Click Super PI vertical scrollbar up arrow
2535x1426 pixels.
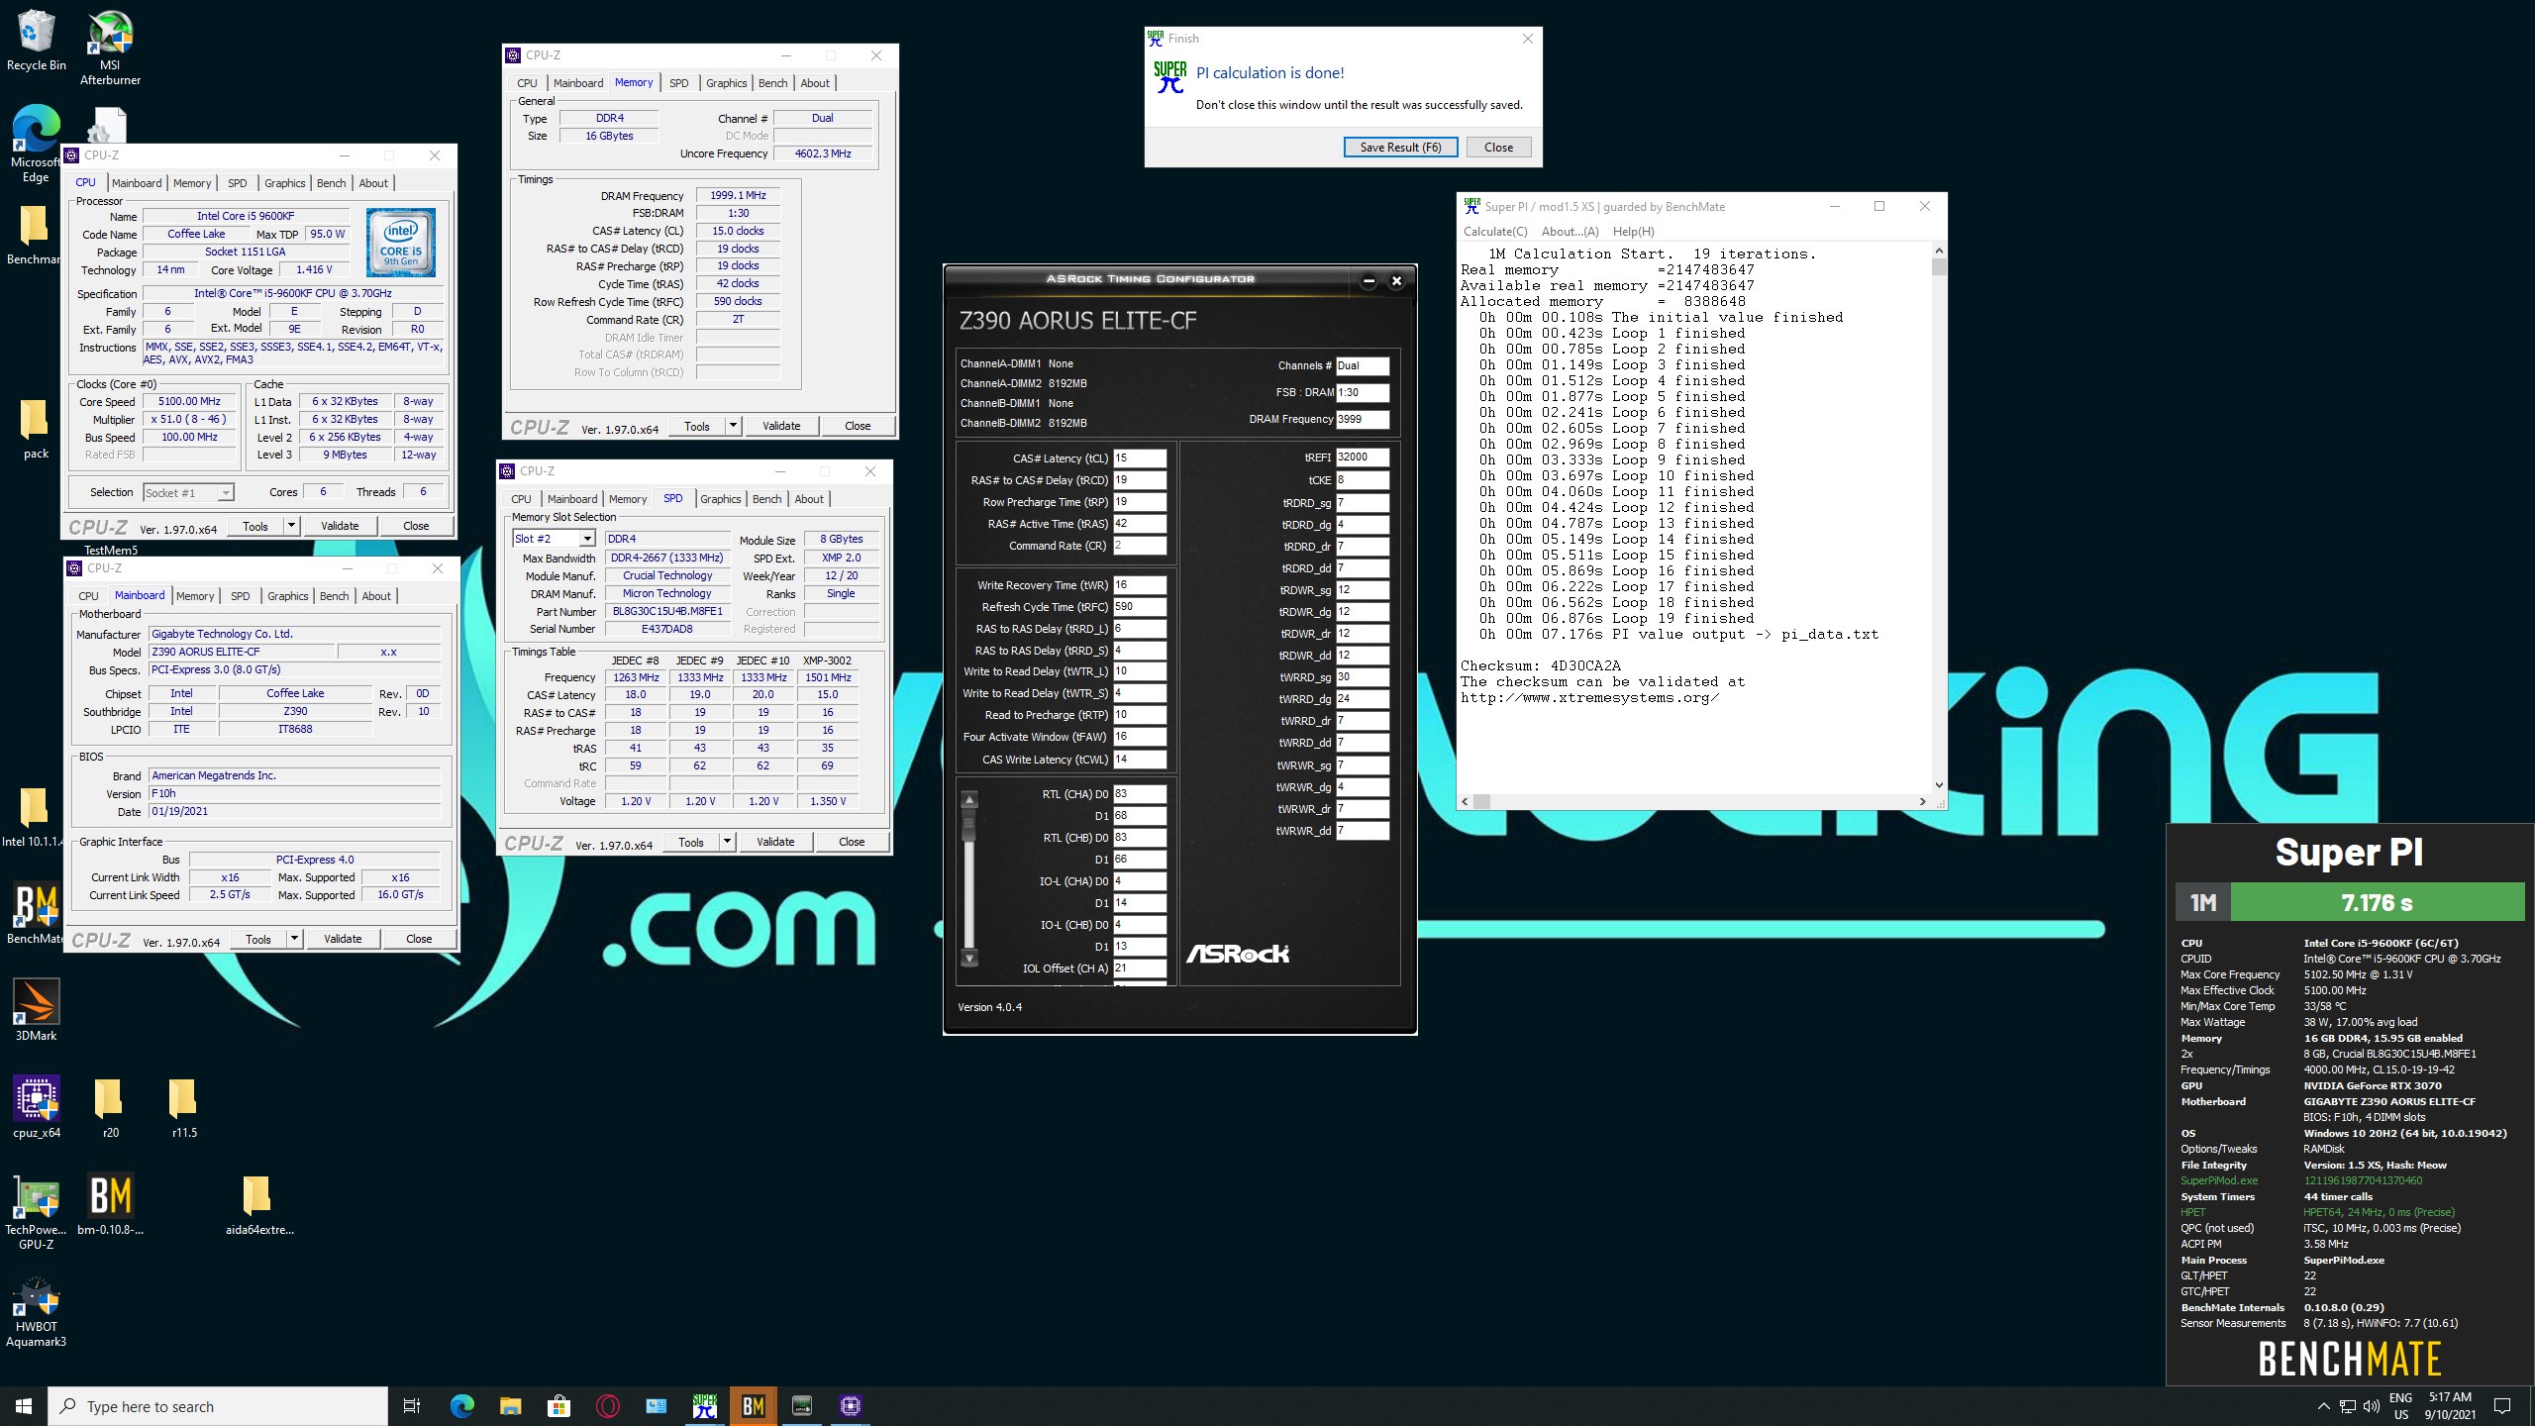pyautogui.click(x=1939, y=252)
